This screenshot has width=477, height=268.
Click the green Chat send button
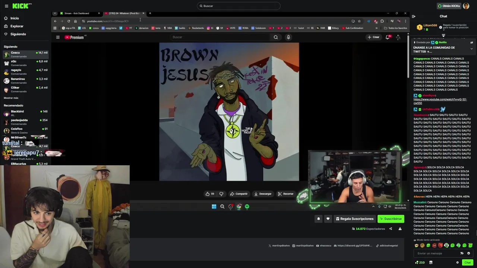pyautogui.click(x=468, y=262)
